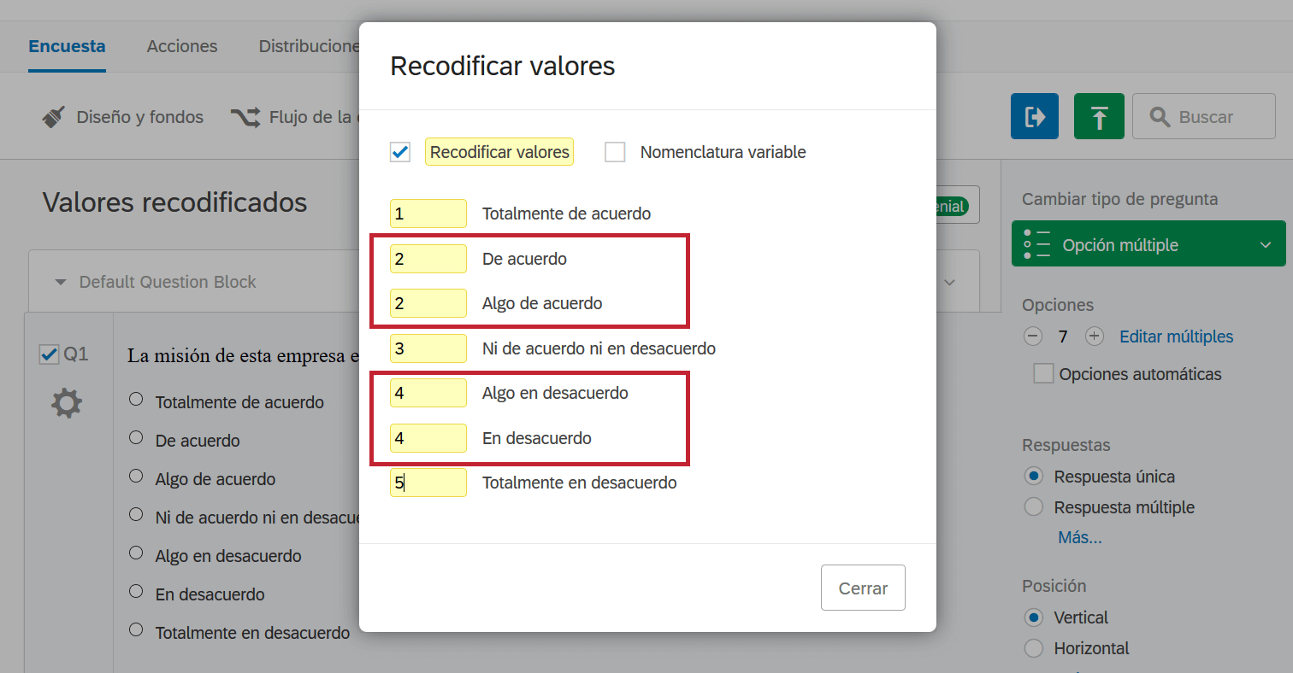
Task: Switch to the Acciones tab
Action: coord(181,46)
